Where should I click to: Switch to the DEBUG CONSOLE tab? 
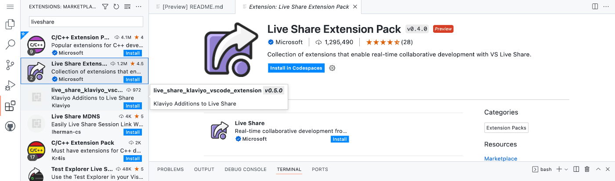coord(246,169)
